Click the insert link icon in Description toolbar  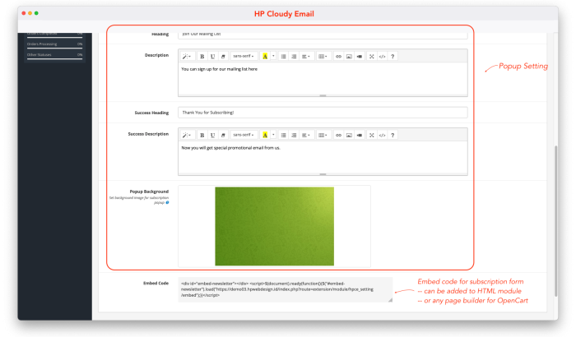338,56
